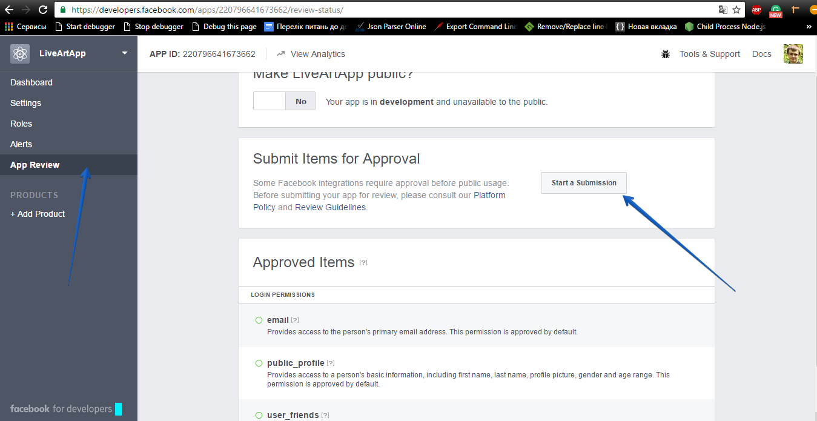Open Settings in the sidebar

25,103
